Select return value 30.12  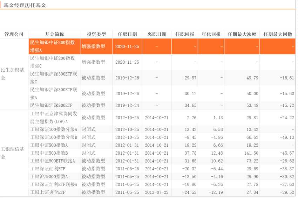pyautogui.click(x=190, y=94)
